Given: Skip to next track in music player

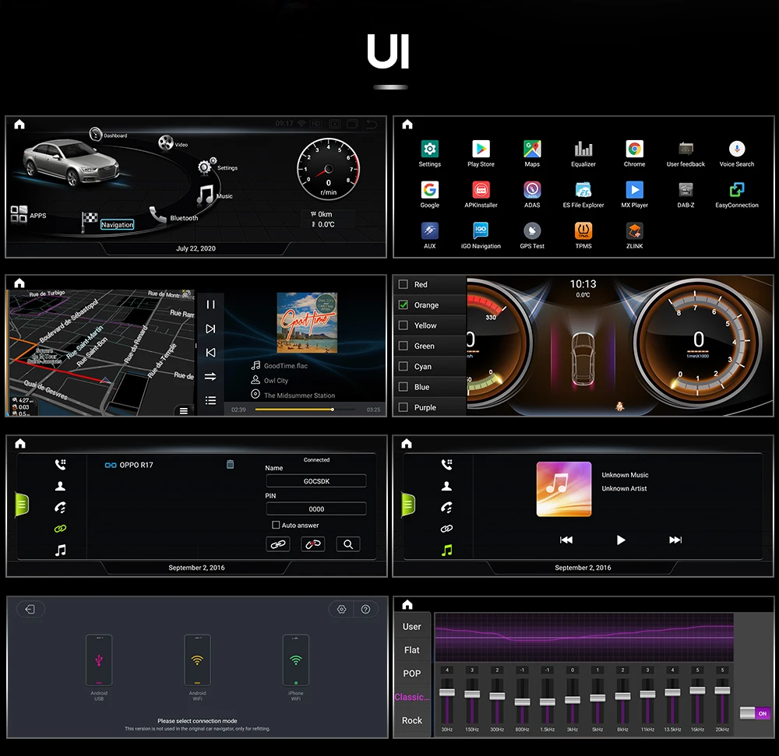Looking at the screenshot, I should pyautogui.click(x=210, y=329).
